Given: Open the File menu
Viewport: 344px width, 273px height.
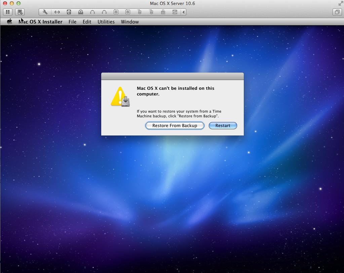Looking at the screenshot, I should [72, 22].
